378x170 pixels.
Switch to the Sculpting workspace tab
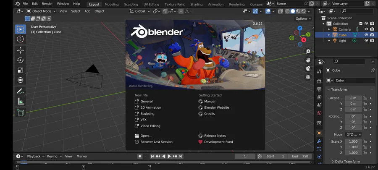[x=131, y=4]
